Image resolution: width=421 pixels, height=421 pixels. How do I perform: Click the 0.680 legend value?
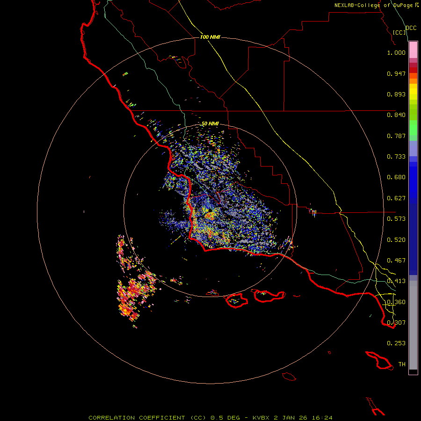396,177
